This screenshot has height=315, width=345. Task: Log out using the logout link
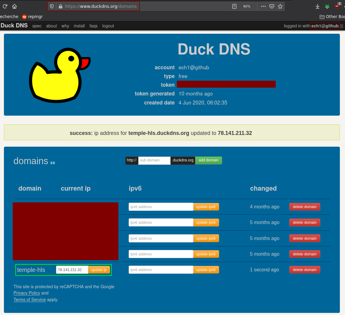(x=108, y=26)
